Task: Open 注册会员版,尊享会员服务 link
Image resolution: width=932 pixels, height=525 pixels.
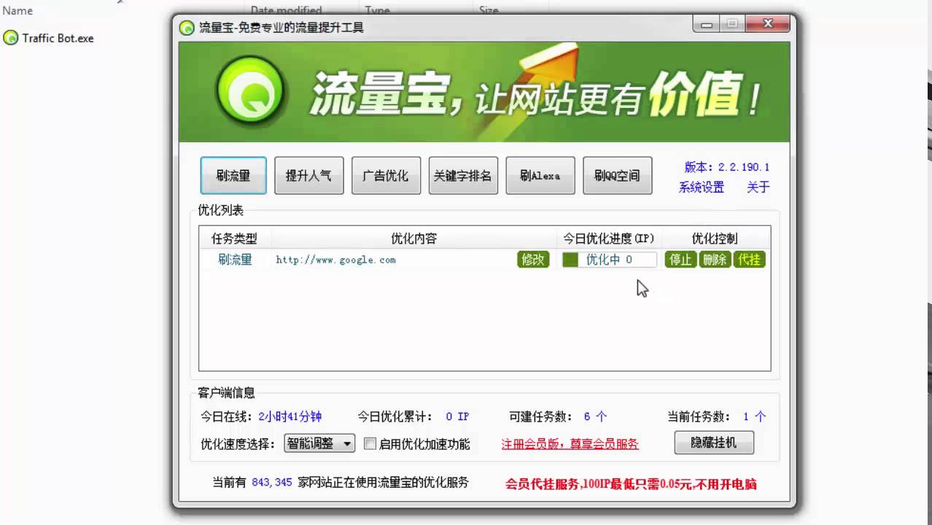Action: point(570,443)
